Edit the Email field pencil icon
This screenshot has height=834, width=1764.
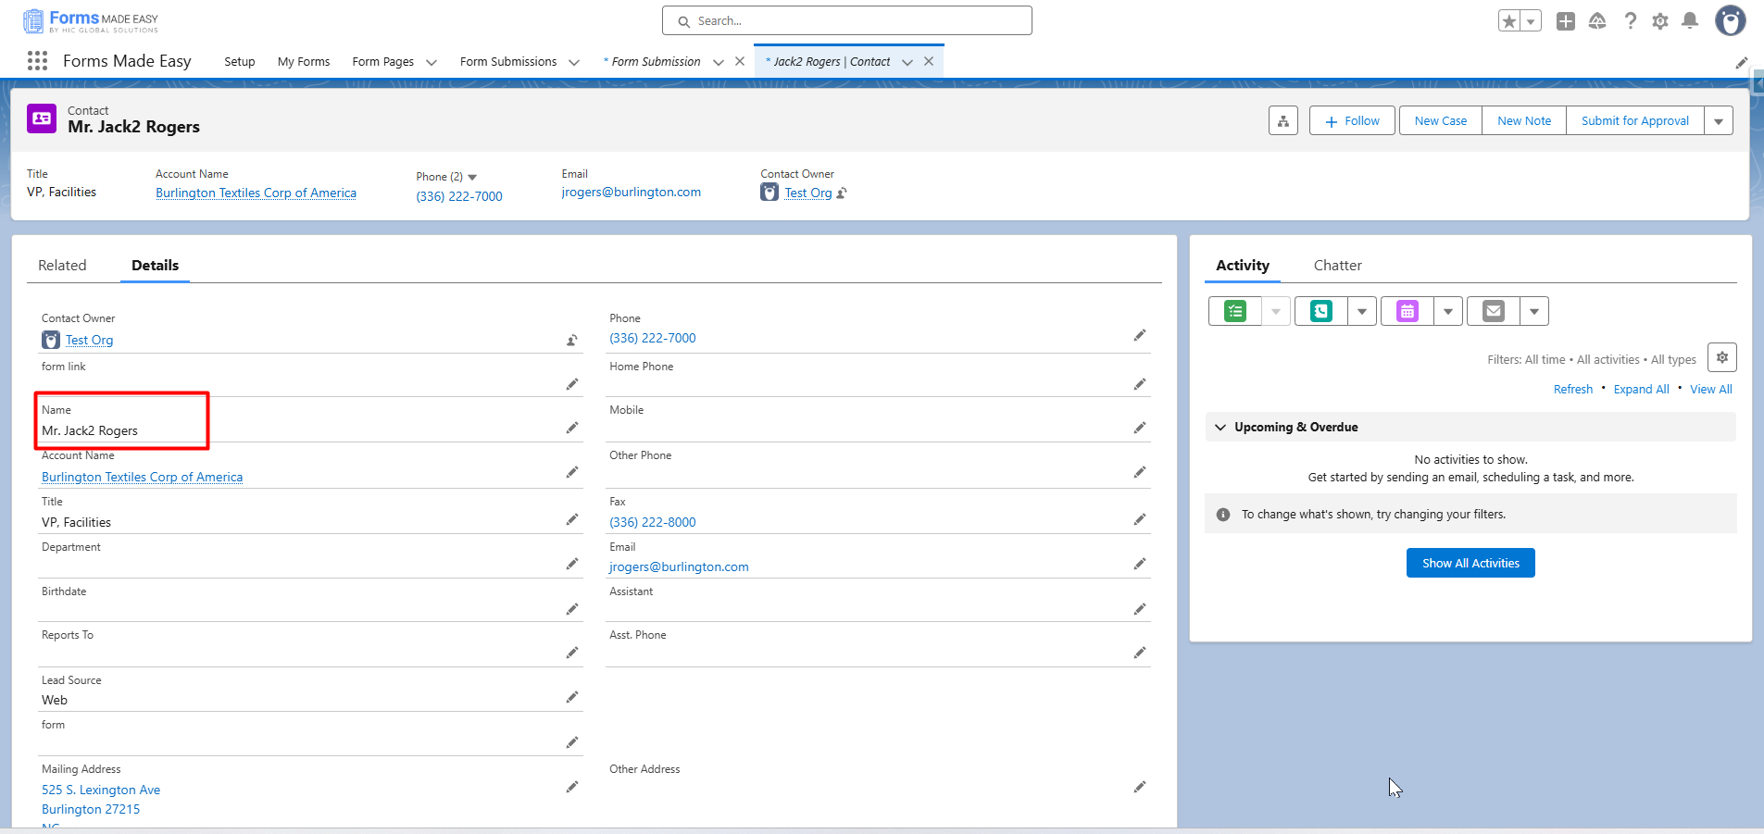click(x=1140, y=564)
